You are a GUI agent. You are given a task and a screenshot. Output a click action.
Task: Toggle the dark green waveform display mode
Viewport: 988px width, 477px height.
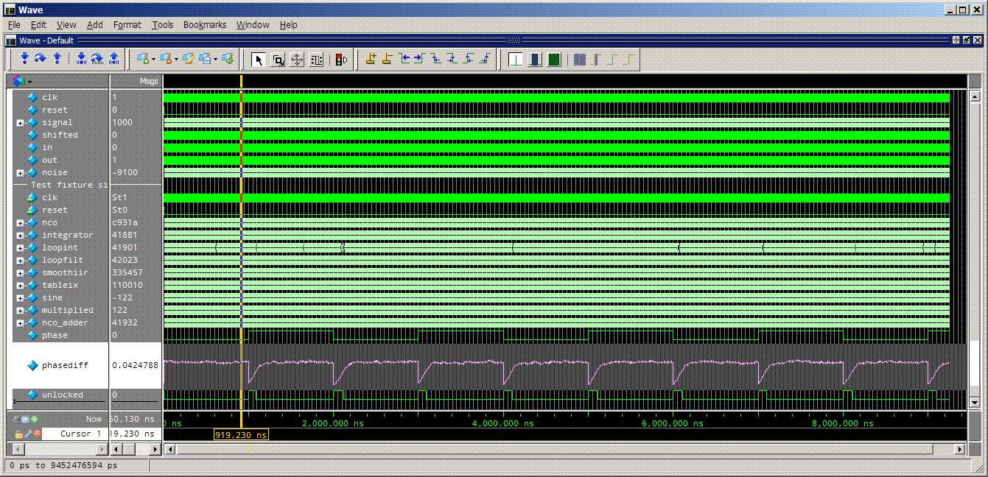tap(555, 60)
